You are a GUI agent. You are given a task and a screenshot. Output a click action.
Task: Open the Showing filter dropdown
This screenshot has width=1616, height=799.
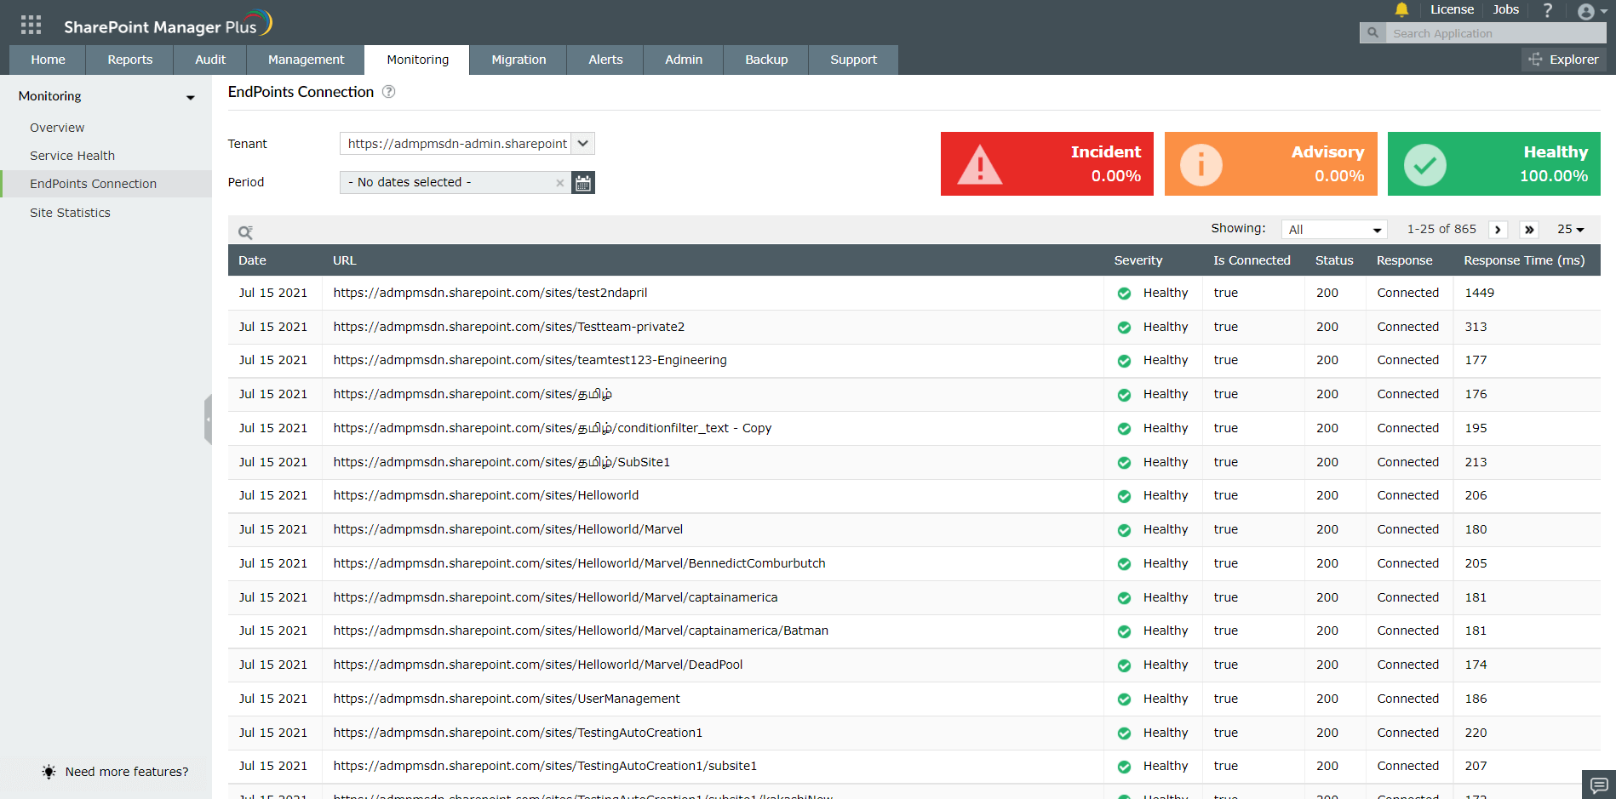point(1334,229)
